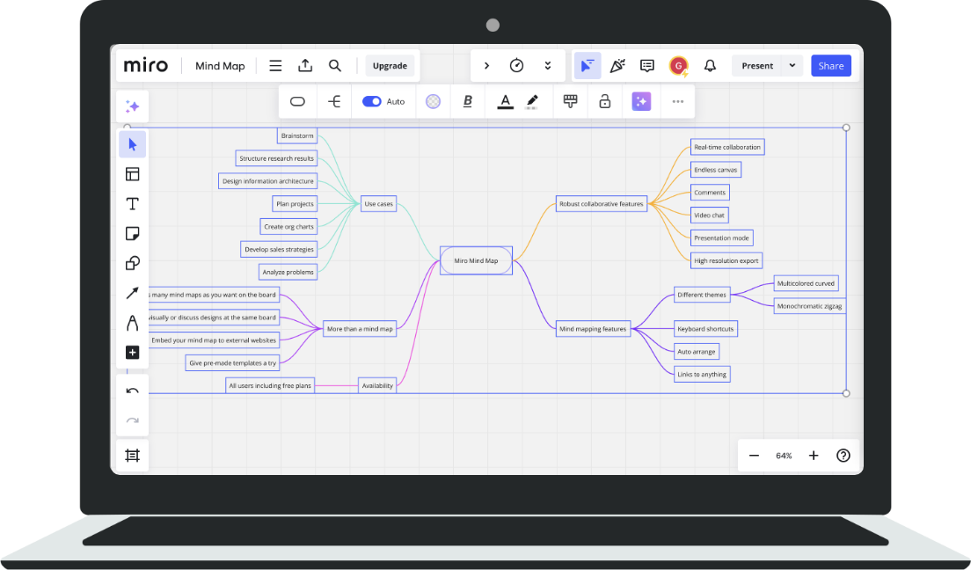Screen dimensions: 971x570
Task: Choose the Select cursor tool
Action: tap(133, 145)
